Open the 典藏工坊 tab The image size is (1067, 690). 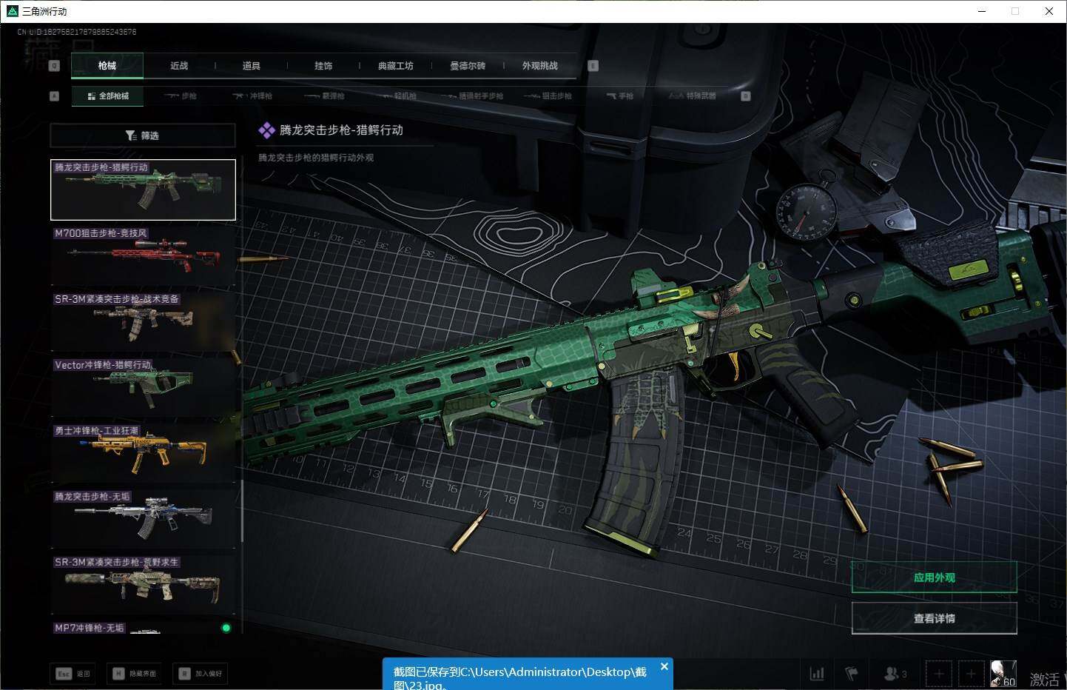(396, 66)
